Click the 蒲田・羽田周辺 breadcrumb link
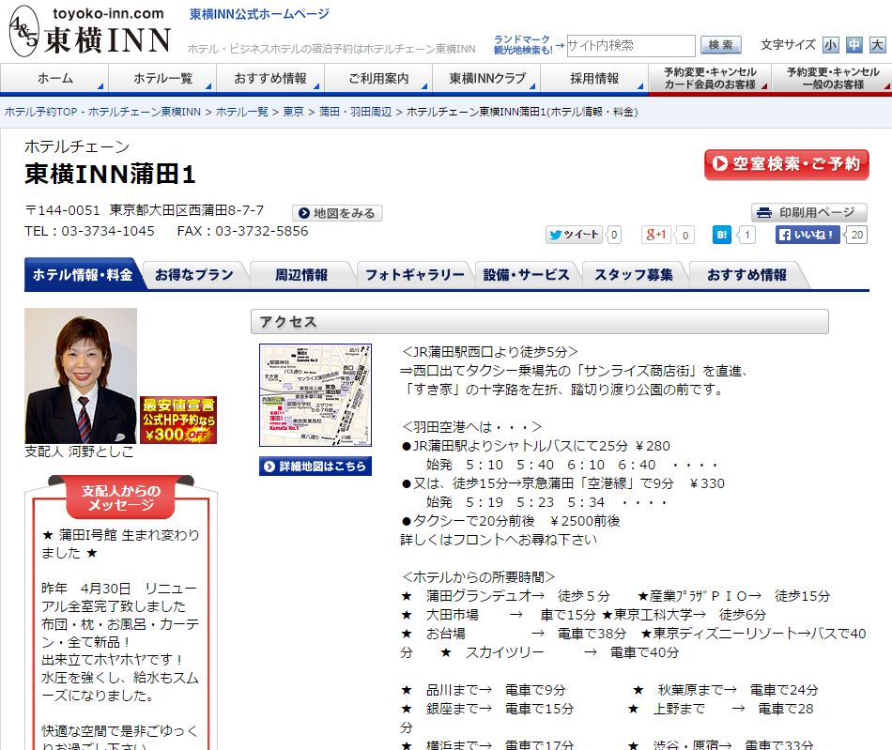892x750 pixels. (x=356, y=112)
